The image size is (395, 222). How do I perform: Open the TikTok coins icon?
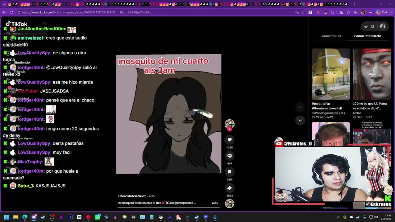coord(366,26)
